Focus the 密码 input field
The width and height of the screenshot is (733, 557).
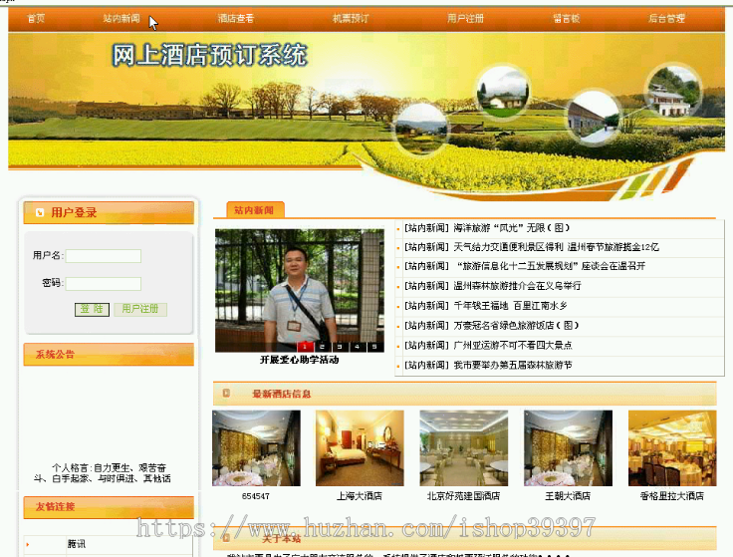[104, 283]
